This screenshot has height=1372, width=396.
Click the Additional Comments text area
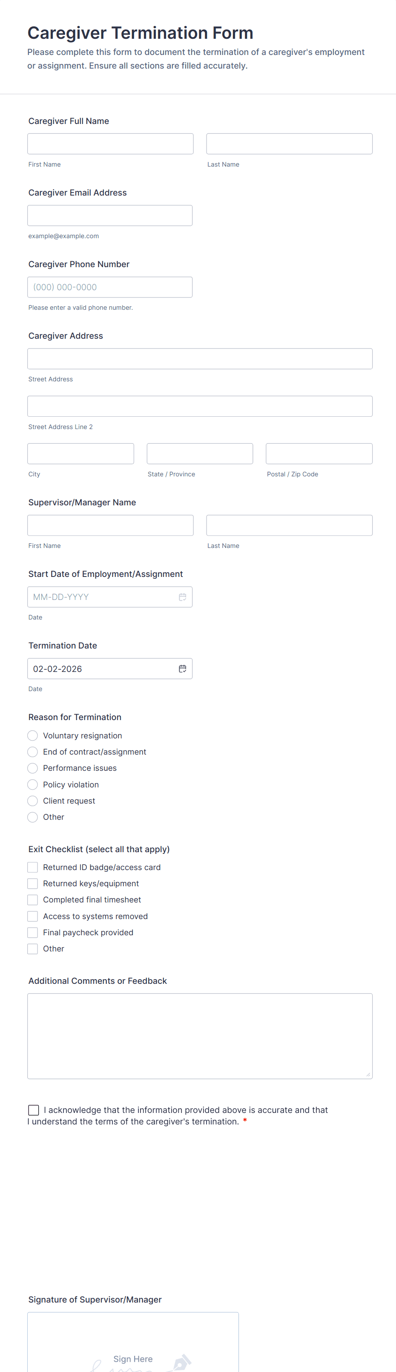click(x=200, y=1036)
